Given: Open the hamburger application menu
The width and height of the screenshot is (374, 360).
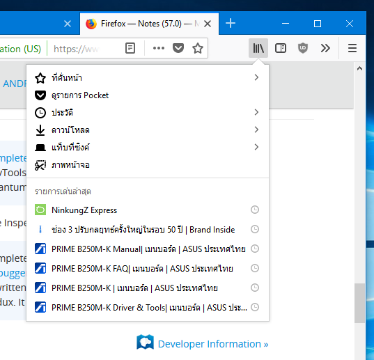Looking at the screenshot, I should point(352,48).
